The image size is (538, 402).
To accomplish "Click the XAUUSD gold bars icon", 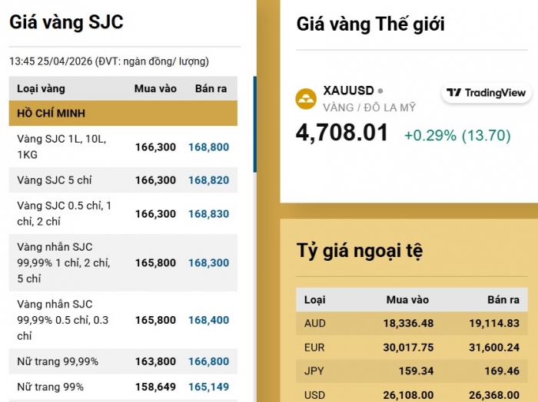I will pyautogui.click(x=306, y=98).
